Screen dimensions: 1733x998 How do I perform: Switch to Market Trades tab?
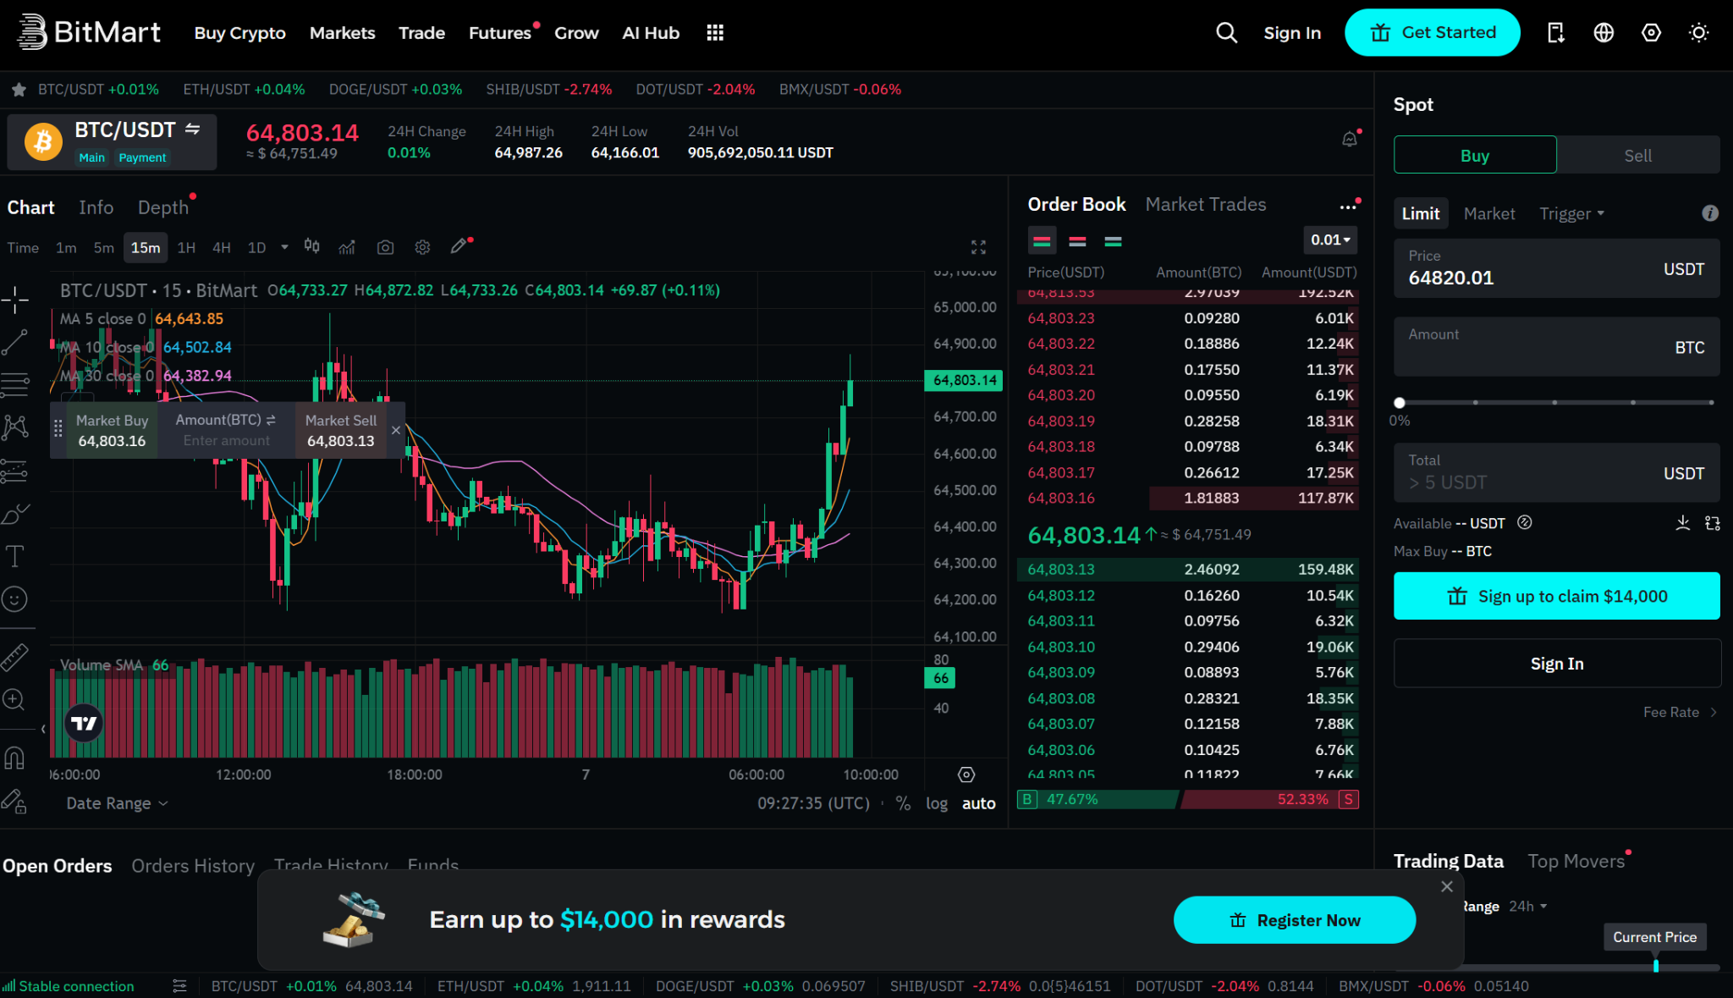[x=1205, y=204]
